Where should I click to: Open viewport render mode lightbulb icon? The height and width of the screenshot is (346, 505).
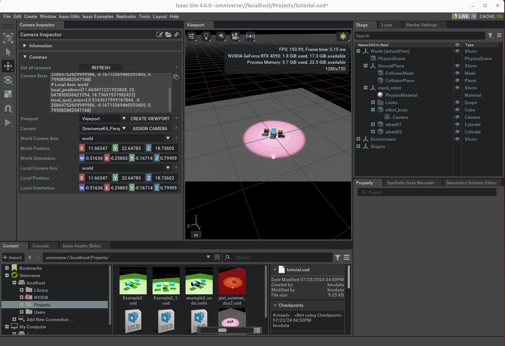pyautogui.click(x=206, y=36)
